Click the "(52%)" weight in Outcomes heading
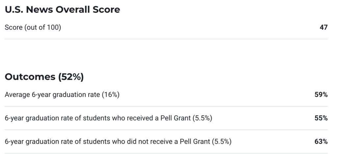This screenshot has height=154, width=337. click(x=71, y=77)
